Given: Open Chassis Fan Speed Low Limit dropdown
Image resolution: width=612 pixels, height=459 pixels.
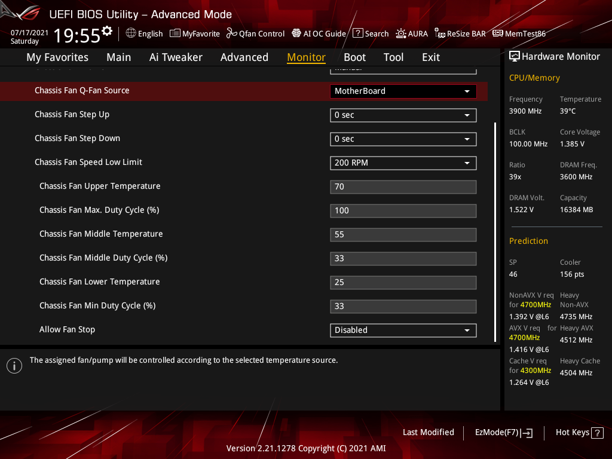Looking at the screenshot, I should 403,163.
